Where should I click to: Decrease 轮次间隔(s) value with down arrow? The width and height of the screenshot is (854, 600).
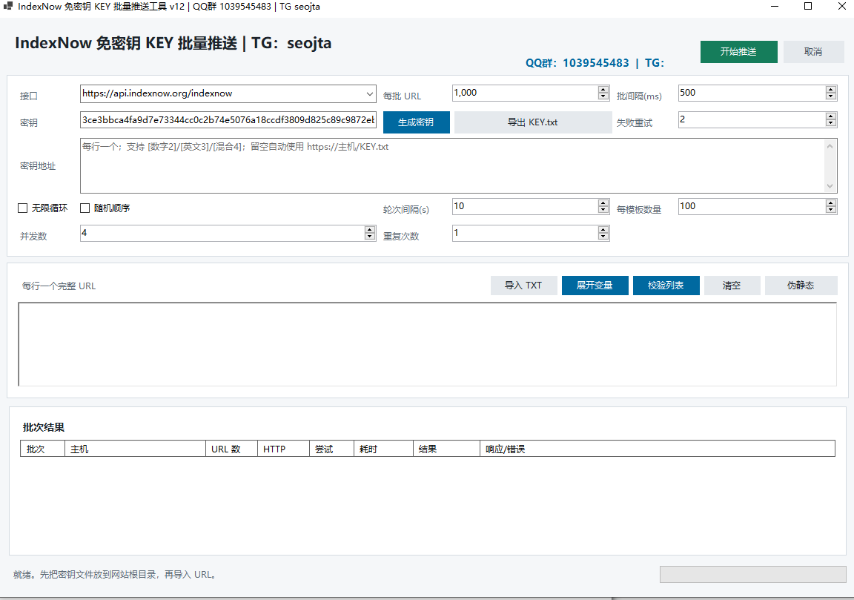pos(603,210)
